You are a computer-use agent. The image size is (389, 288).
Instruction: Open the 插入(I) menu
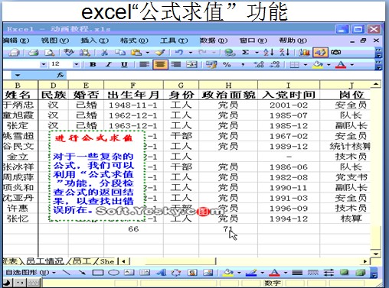[x=95, y=40]
